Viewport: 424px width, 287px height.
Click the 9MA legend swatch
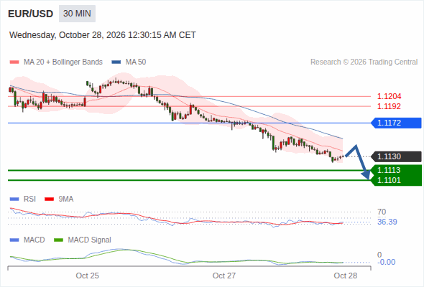(x=49, y=199)
